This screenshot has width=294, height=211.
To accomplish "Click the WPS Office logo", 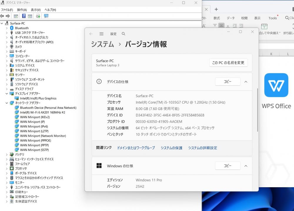I will pos(276,85).
